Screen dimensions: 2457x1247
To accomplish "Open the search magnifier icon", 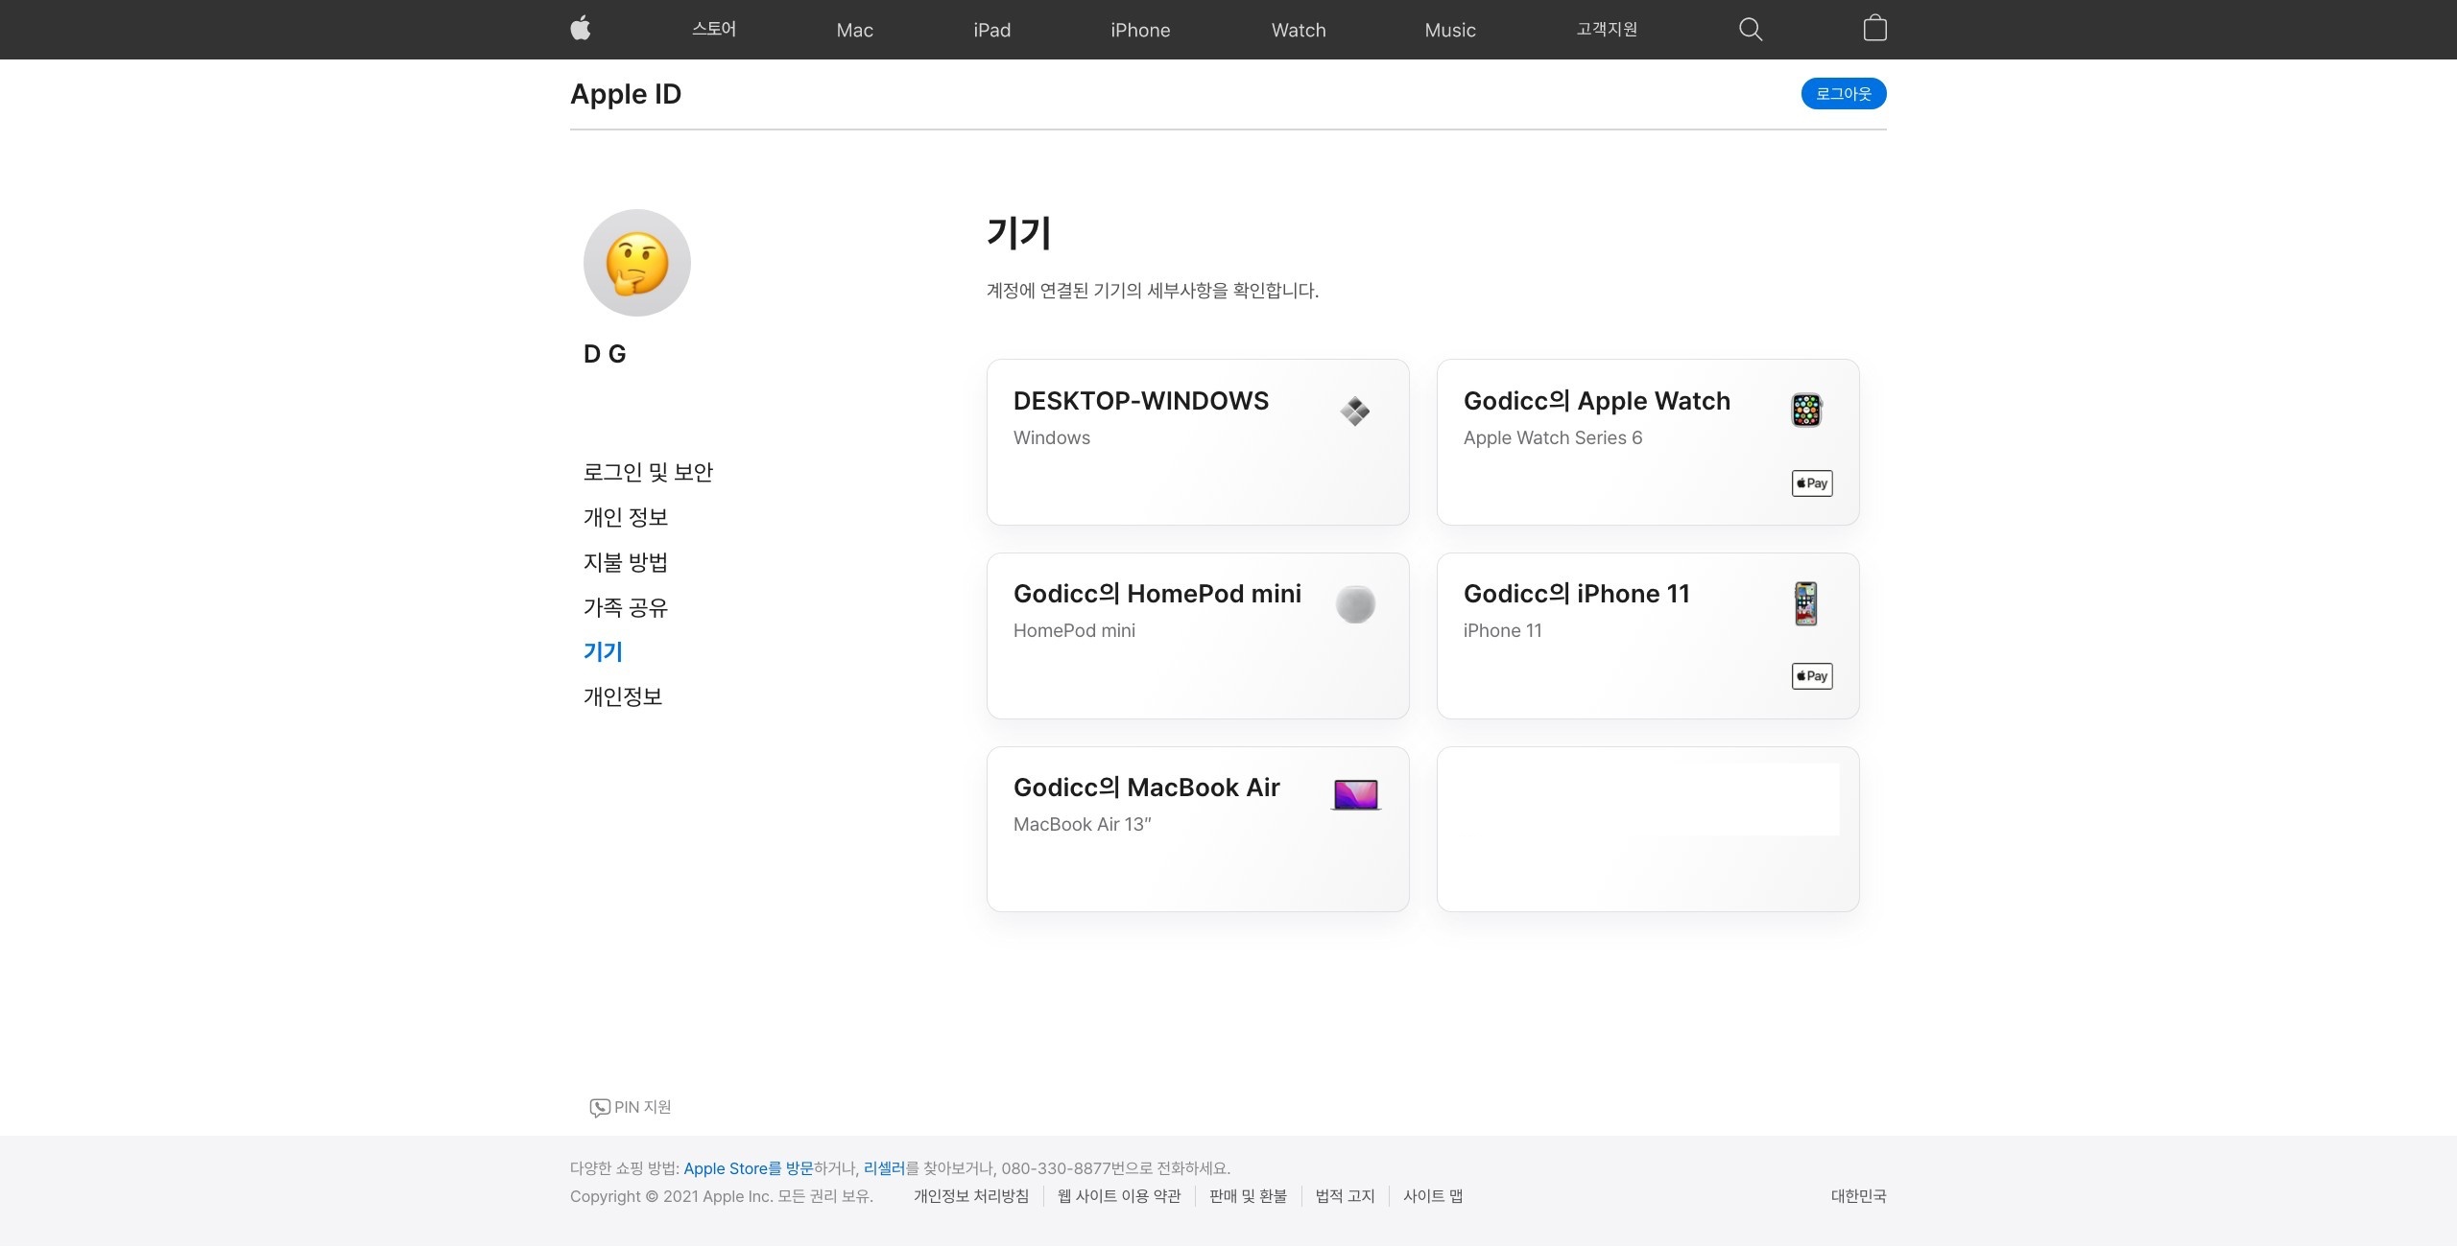I will pyautogui.click(x=1750, y=30).
